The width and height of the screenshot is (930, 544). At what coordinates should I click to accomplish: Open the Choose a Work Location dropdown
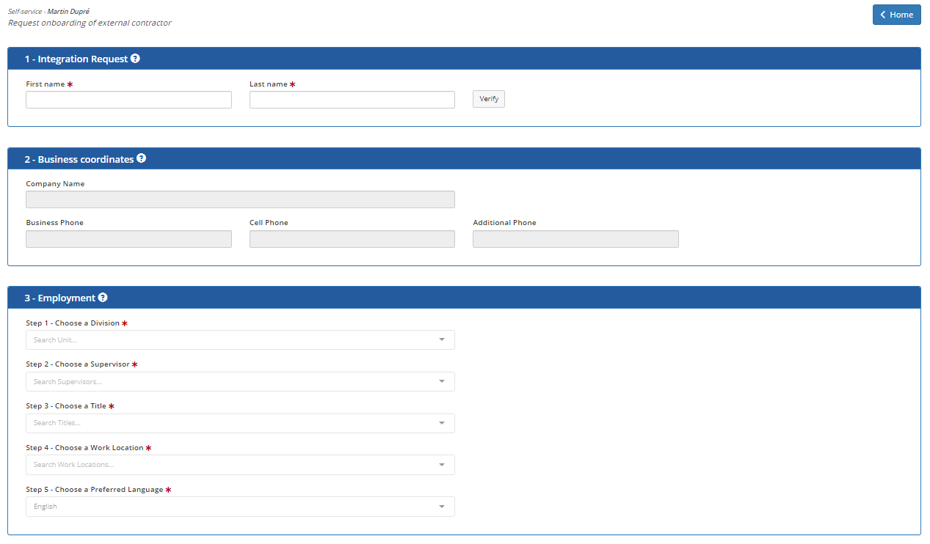240,465
